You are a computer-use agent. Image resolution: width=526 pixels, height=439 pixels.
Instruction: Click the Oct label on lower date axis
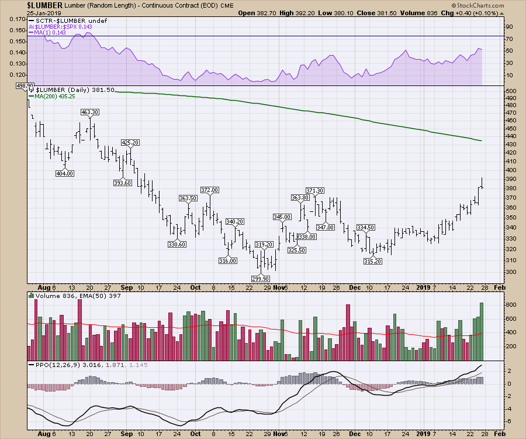195,434
